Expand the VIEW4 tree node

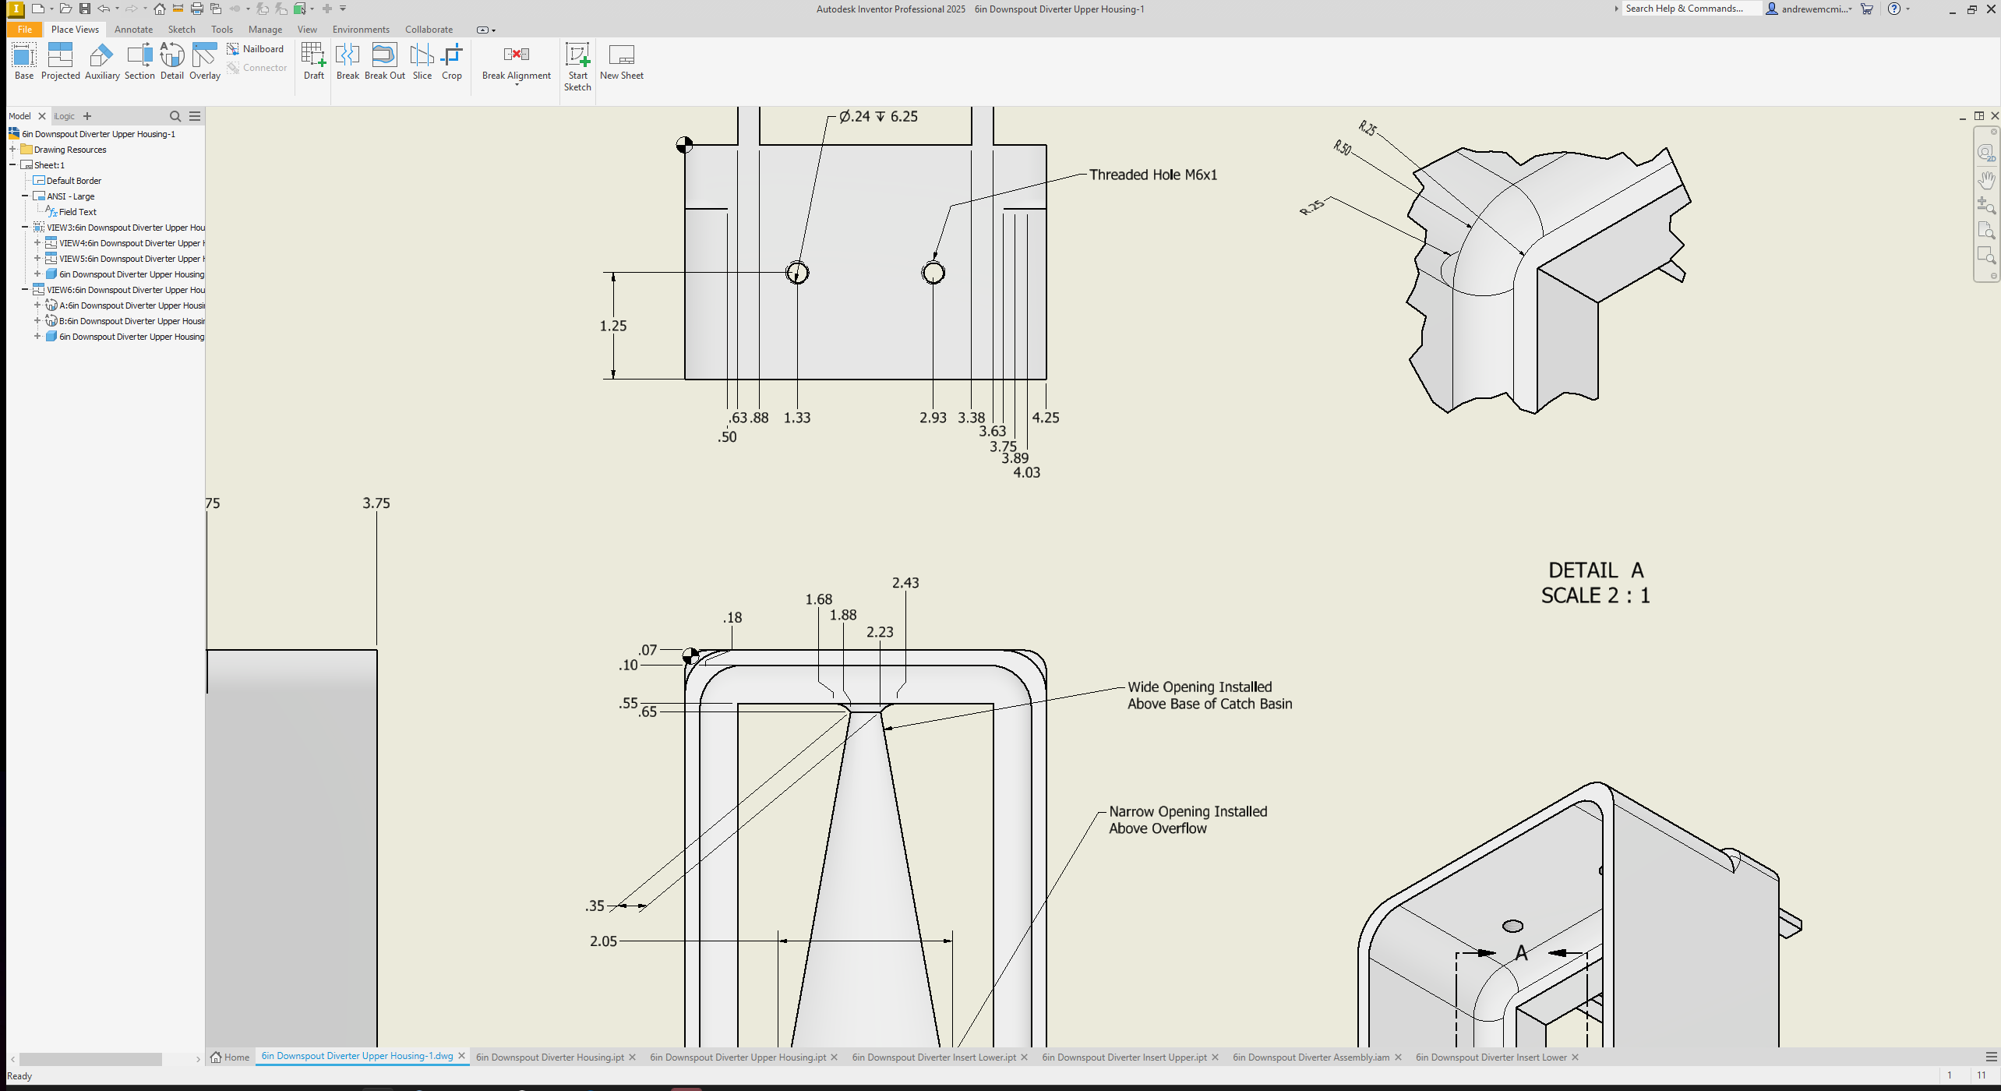37,242
